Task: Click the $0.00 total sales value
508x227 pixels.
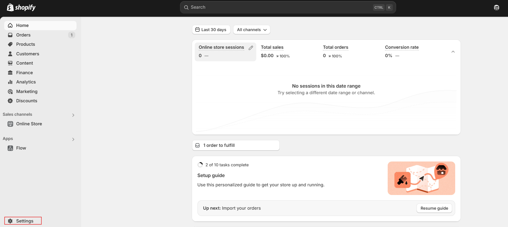Action: 267,56
